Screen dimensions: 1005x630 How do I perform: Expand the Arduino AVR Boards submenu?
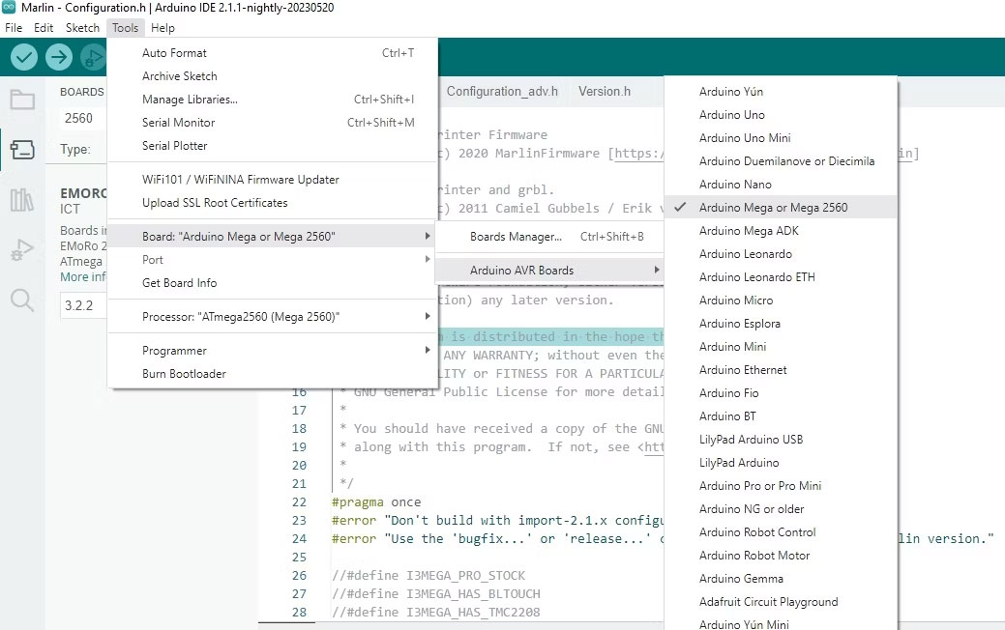[549, 271]
